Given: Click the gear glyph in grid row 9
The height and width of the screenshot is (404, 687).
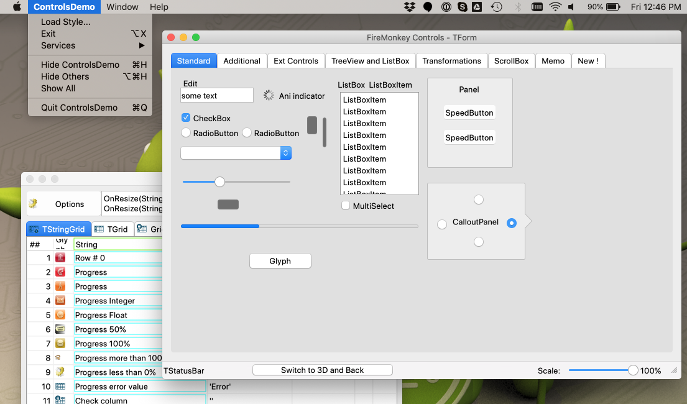Looking at the screenshot, I should [x=60, y=372].
